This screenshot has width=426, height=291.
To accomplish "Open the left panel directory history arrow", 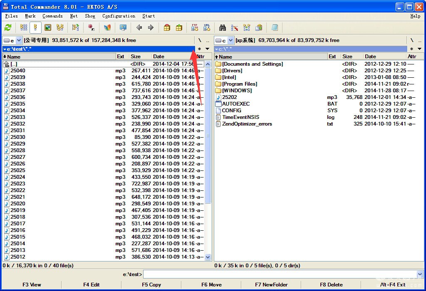I will tap(207, 49).
